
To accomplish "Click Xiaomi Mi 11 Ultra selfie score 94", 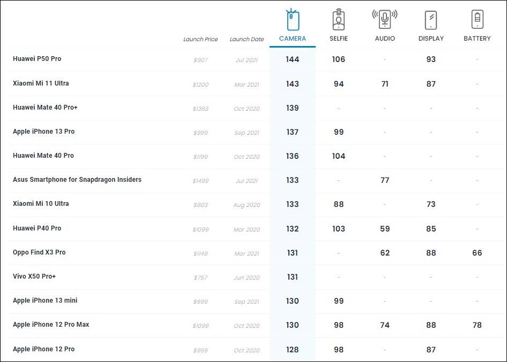I will (339, 84).
